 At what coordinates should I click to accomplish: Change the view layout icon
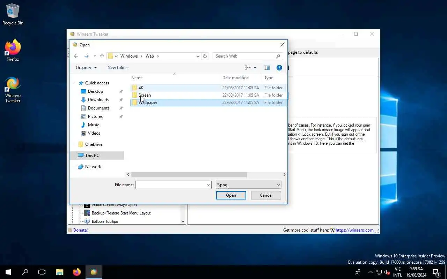click(248, 68)
